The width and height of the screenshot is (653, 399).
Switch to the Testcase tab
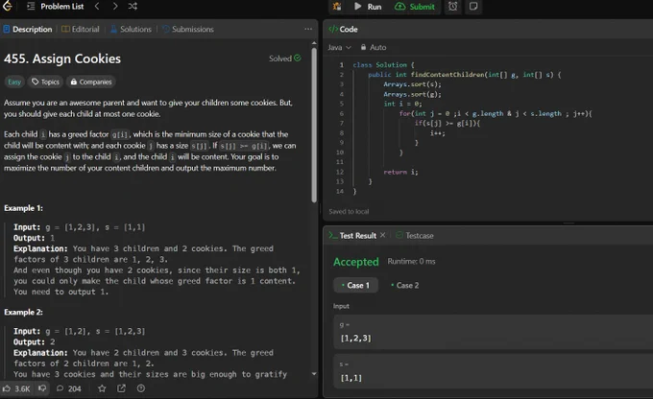point(415,236)
